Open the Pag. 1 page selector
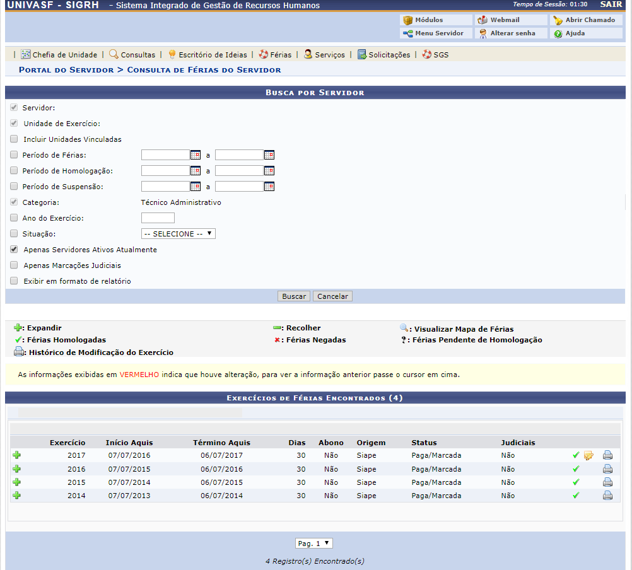Screen dimensions: 632x570 click(313, 544)
